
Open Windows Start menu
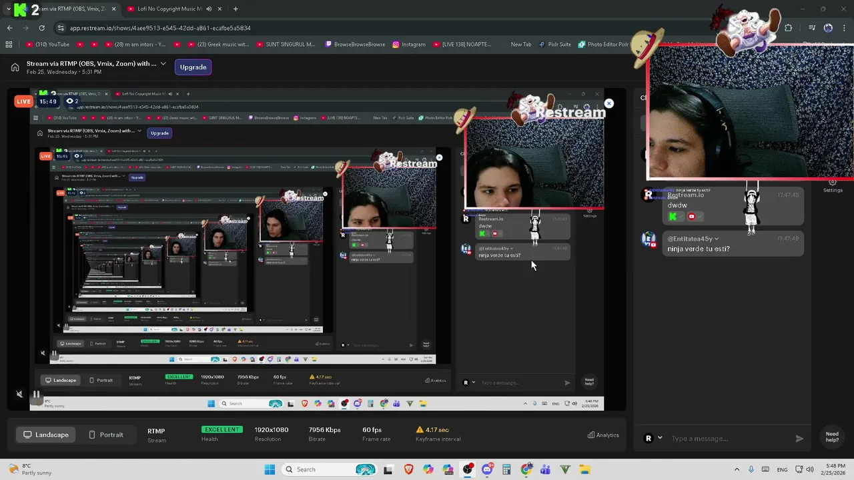[x=270, y=469]
